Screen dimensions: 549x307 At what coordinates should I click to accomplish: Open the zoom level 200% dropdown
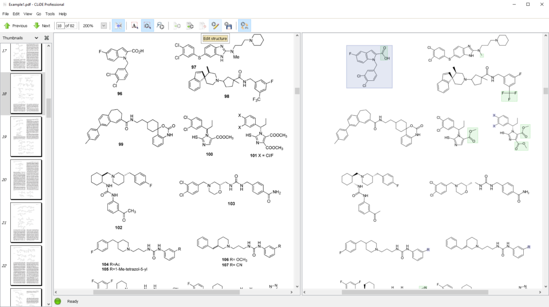click(x=103, y=26)
